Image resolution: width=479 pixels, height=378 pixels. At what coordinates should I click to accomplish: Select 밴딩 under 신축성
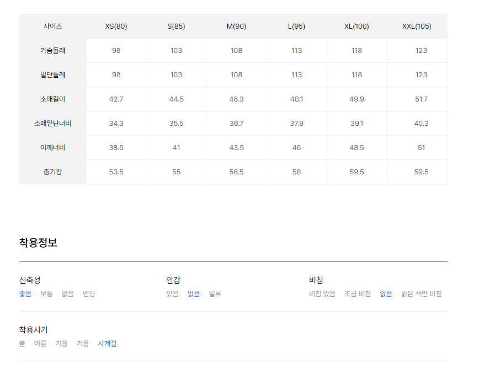(x=89, y=294)
